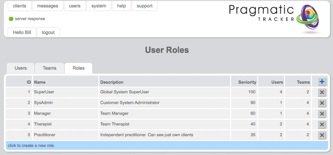Click the User Roles page heading
The height and width of the screenshot is (155, 333).
[167, 50]
